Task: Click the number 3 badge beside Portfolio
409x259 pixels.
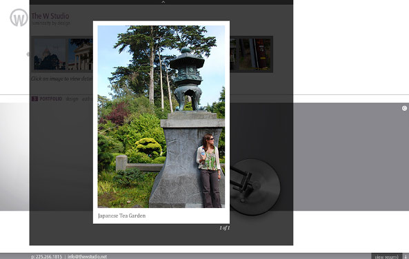Action: [34, 99]
